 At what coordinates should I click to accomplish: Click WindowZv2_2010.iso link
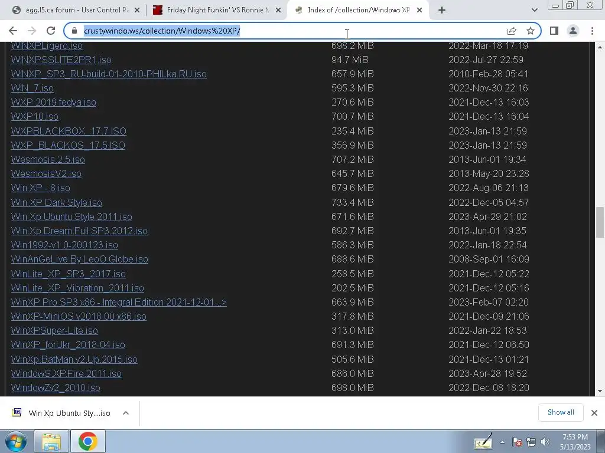[x=56, y=388]
